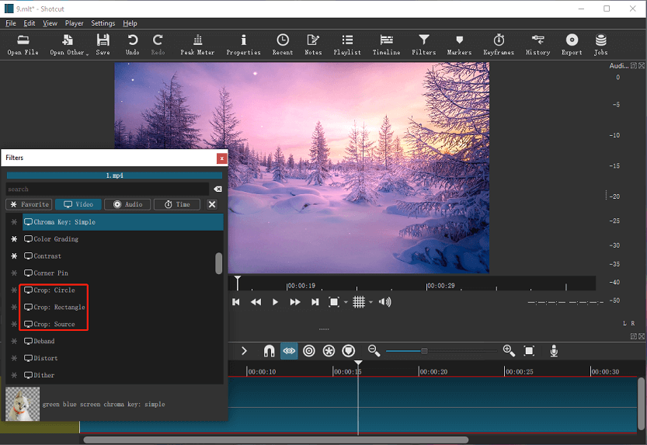Close the filter chooser with X button
Image resolution: width=647 pixels, height=445 pixels.
(x=212, y=204)
